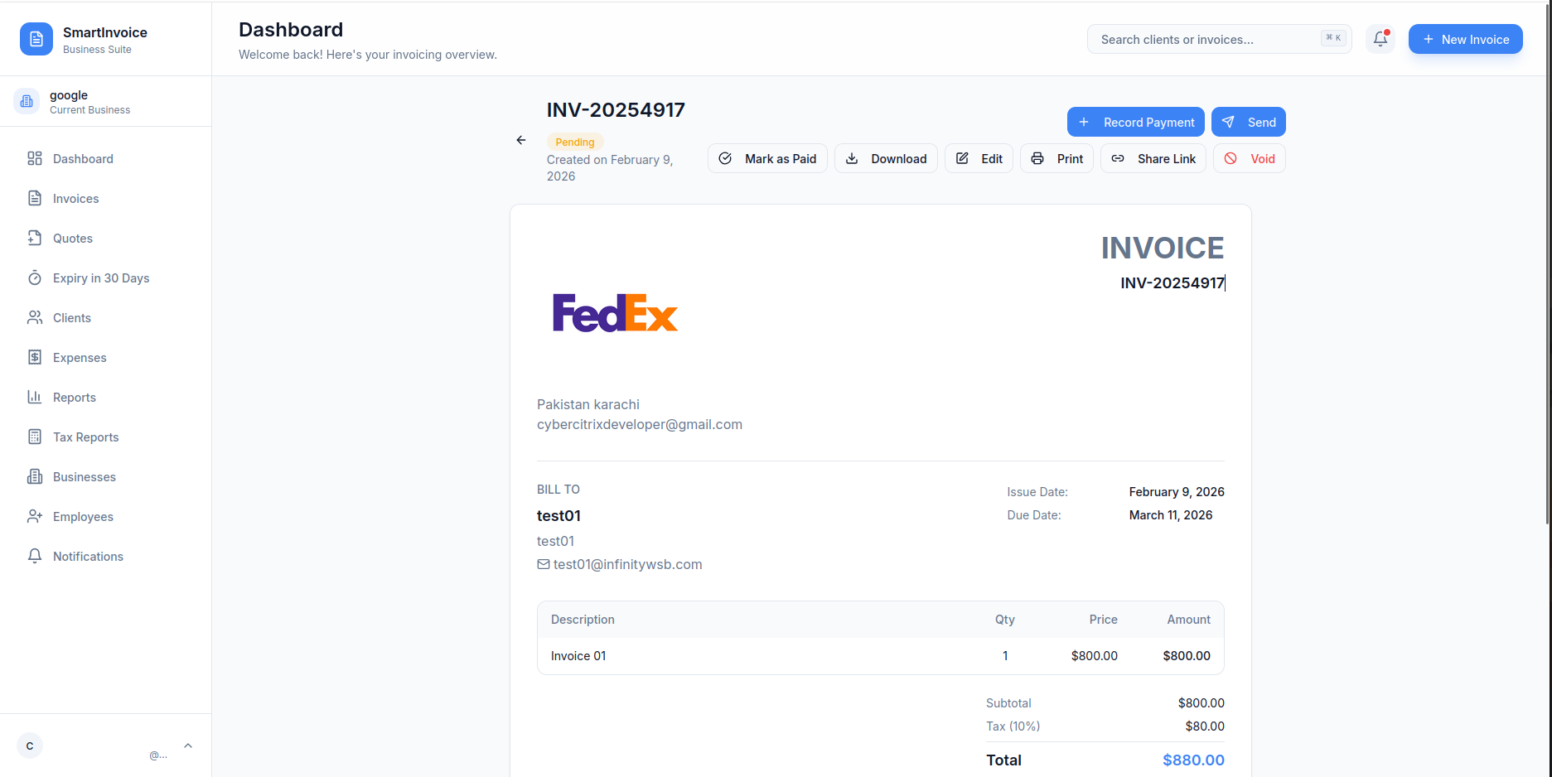
Task: Open the Clients section icon
Action: (35, 317)
